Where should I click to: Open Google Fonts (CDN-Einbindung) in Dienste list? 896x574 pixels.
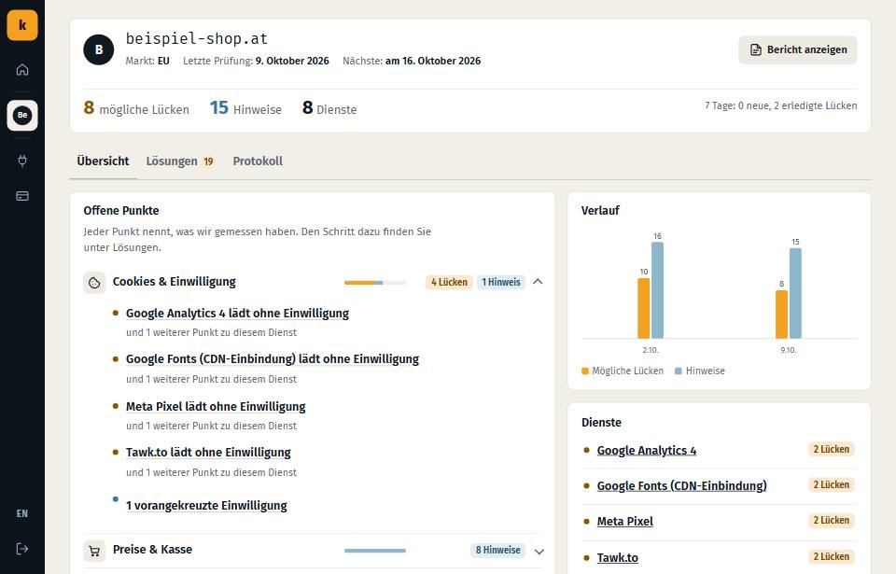point(682,486)
